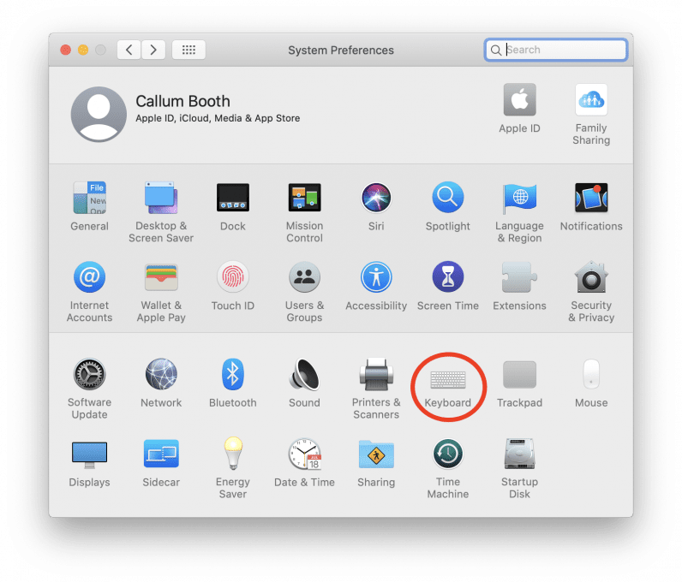
Task: Click the Callum Booth user avatar
Action: click(99, 114)
